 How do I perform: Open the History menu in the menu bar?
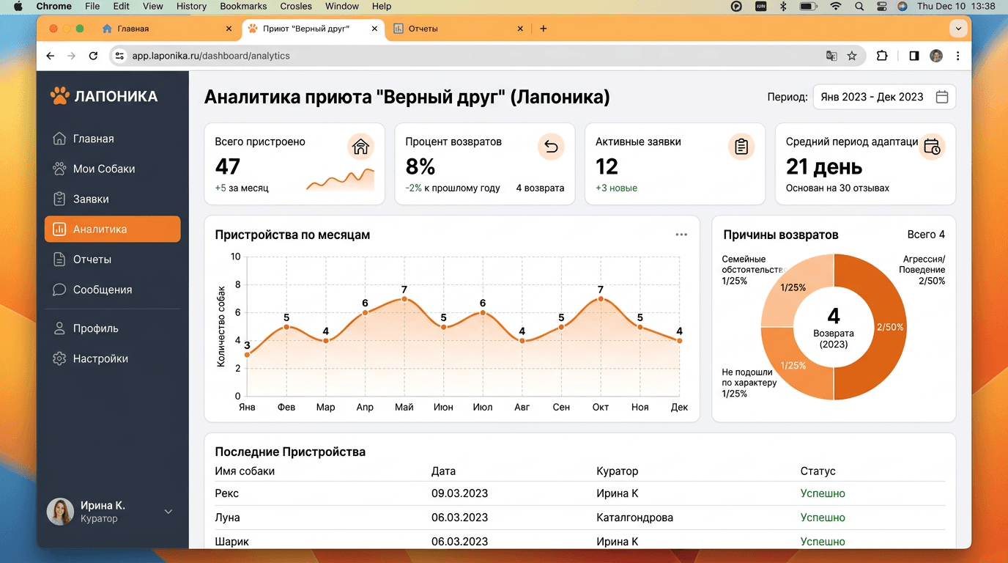click(x=191, y=6)
